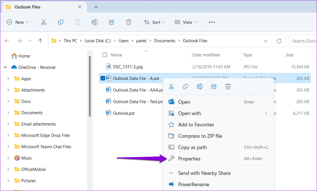Expand the Email attachments folder node
The image size is (317, 191).
click(8, 124)
